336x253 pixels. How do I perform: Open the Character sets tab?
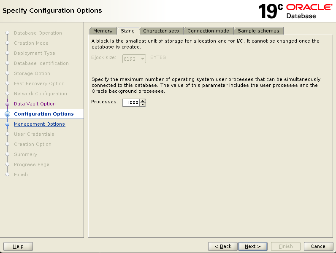coord(161,31)
